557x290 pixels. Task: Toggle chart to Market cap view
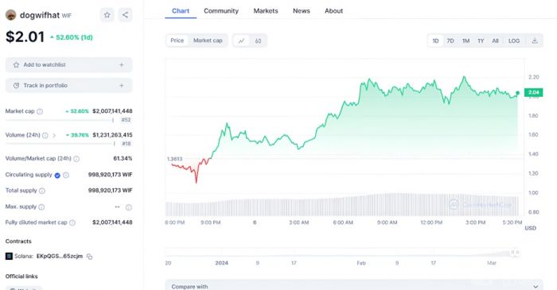click(208, 41)
